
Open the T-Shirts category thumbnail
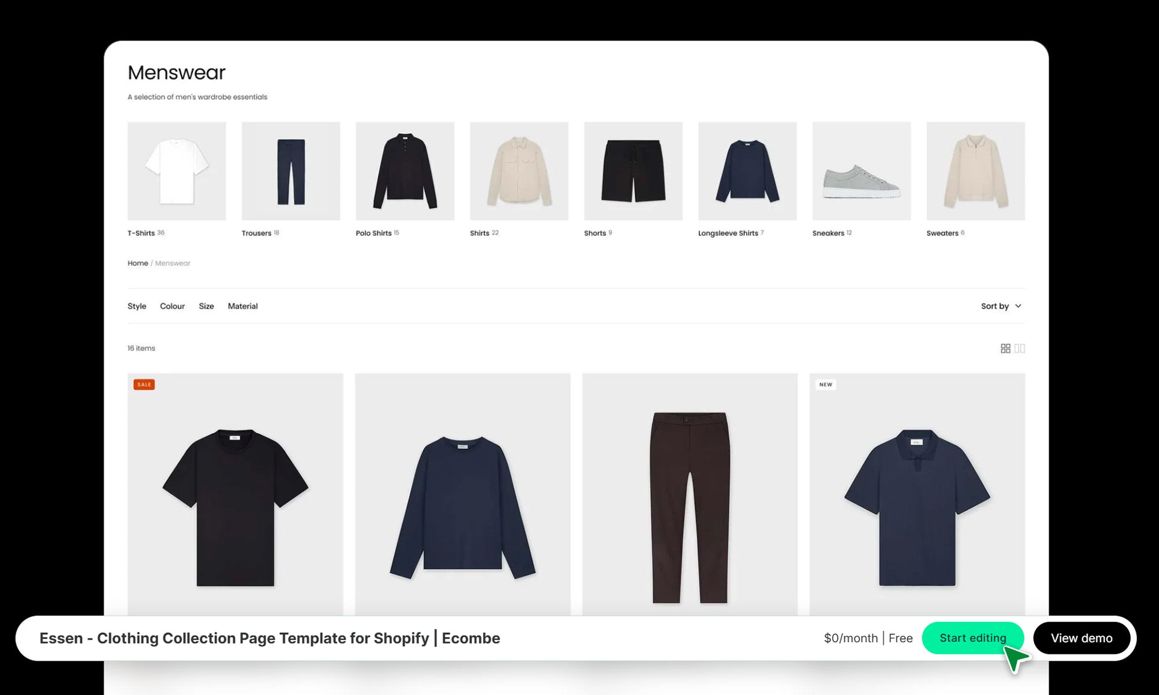177,171
